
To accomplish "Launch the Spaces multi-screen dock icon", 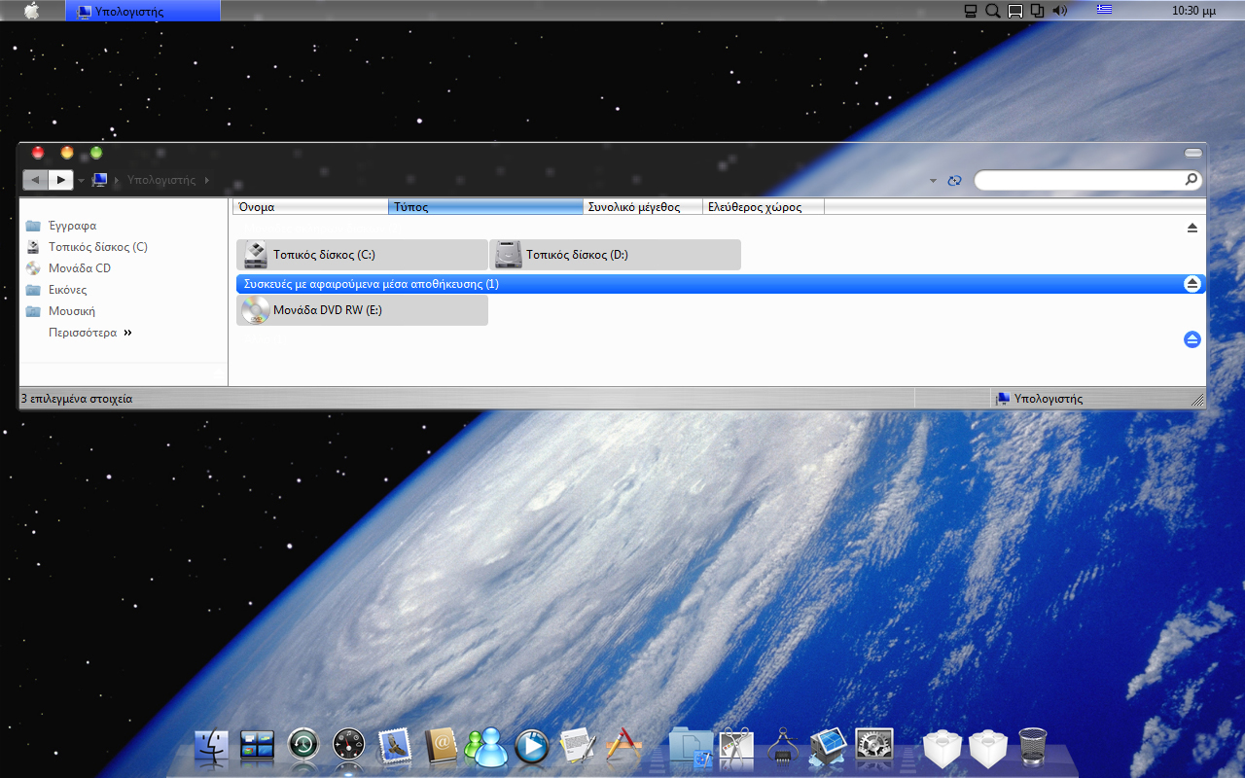I will [x=258, y=746].
